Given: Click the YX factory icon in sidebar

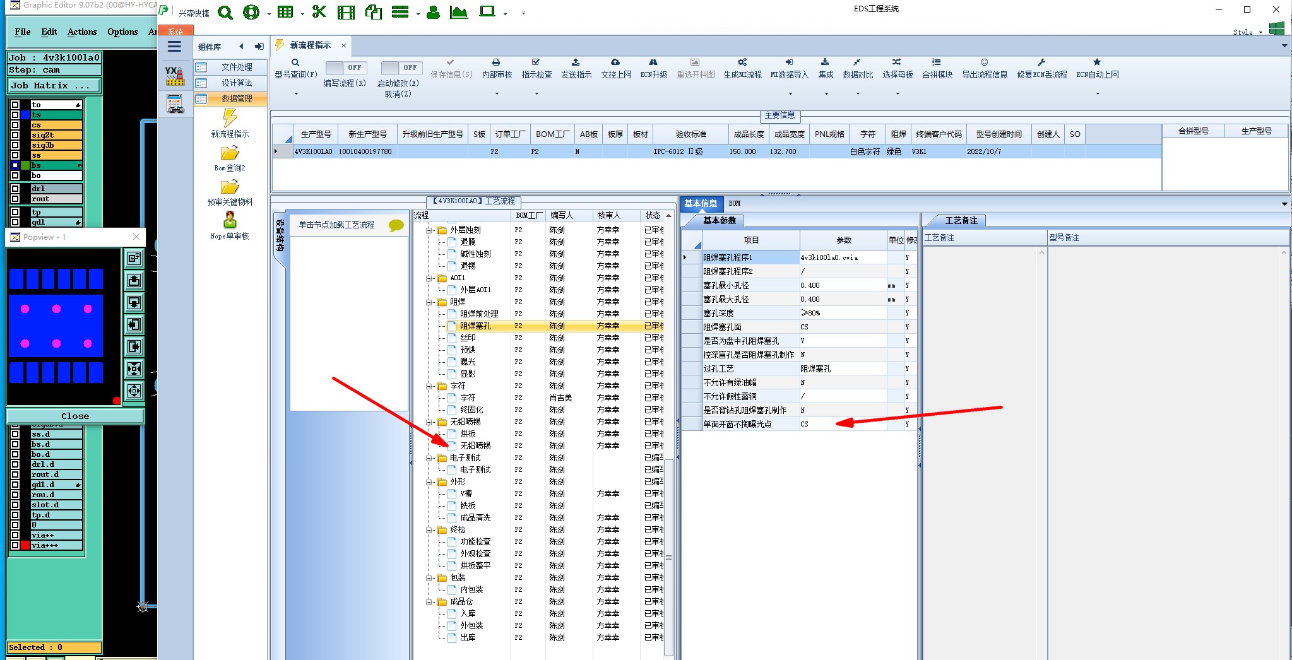Looking at the screenshot, I should 175,76.
